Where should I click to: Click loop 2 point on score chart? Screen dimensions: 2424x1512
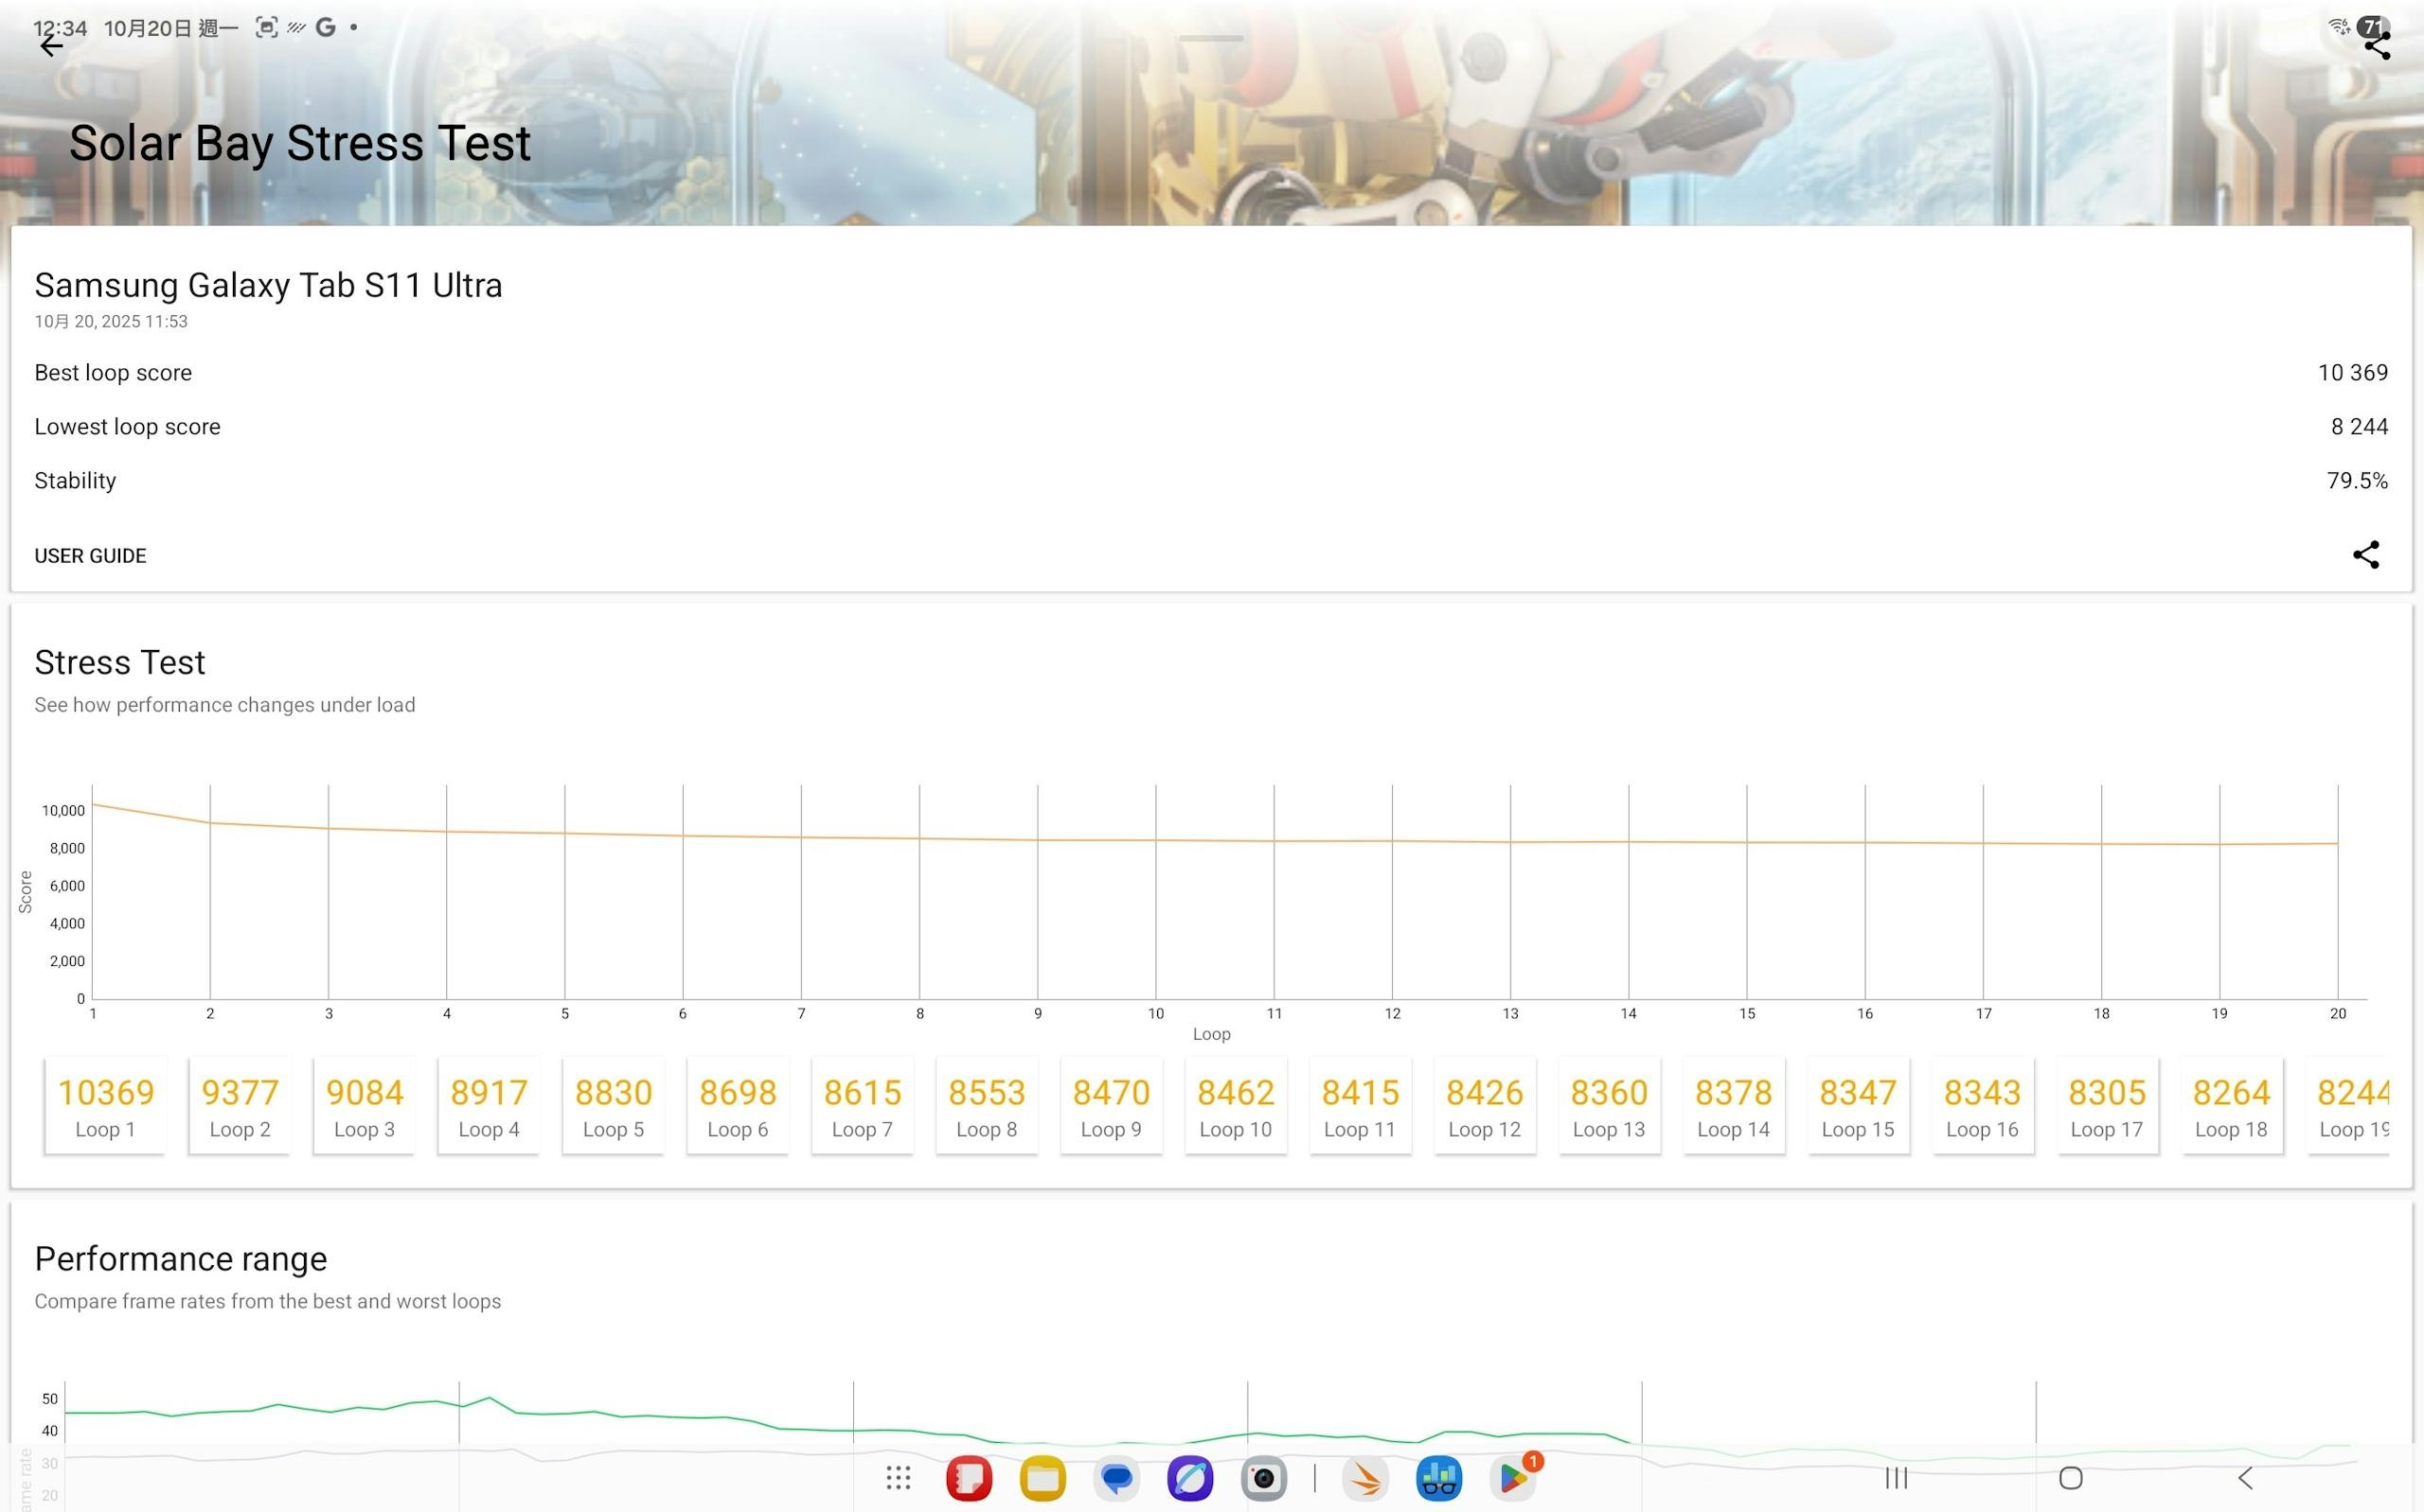(210, 823)
